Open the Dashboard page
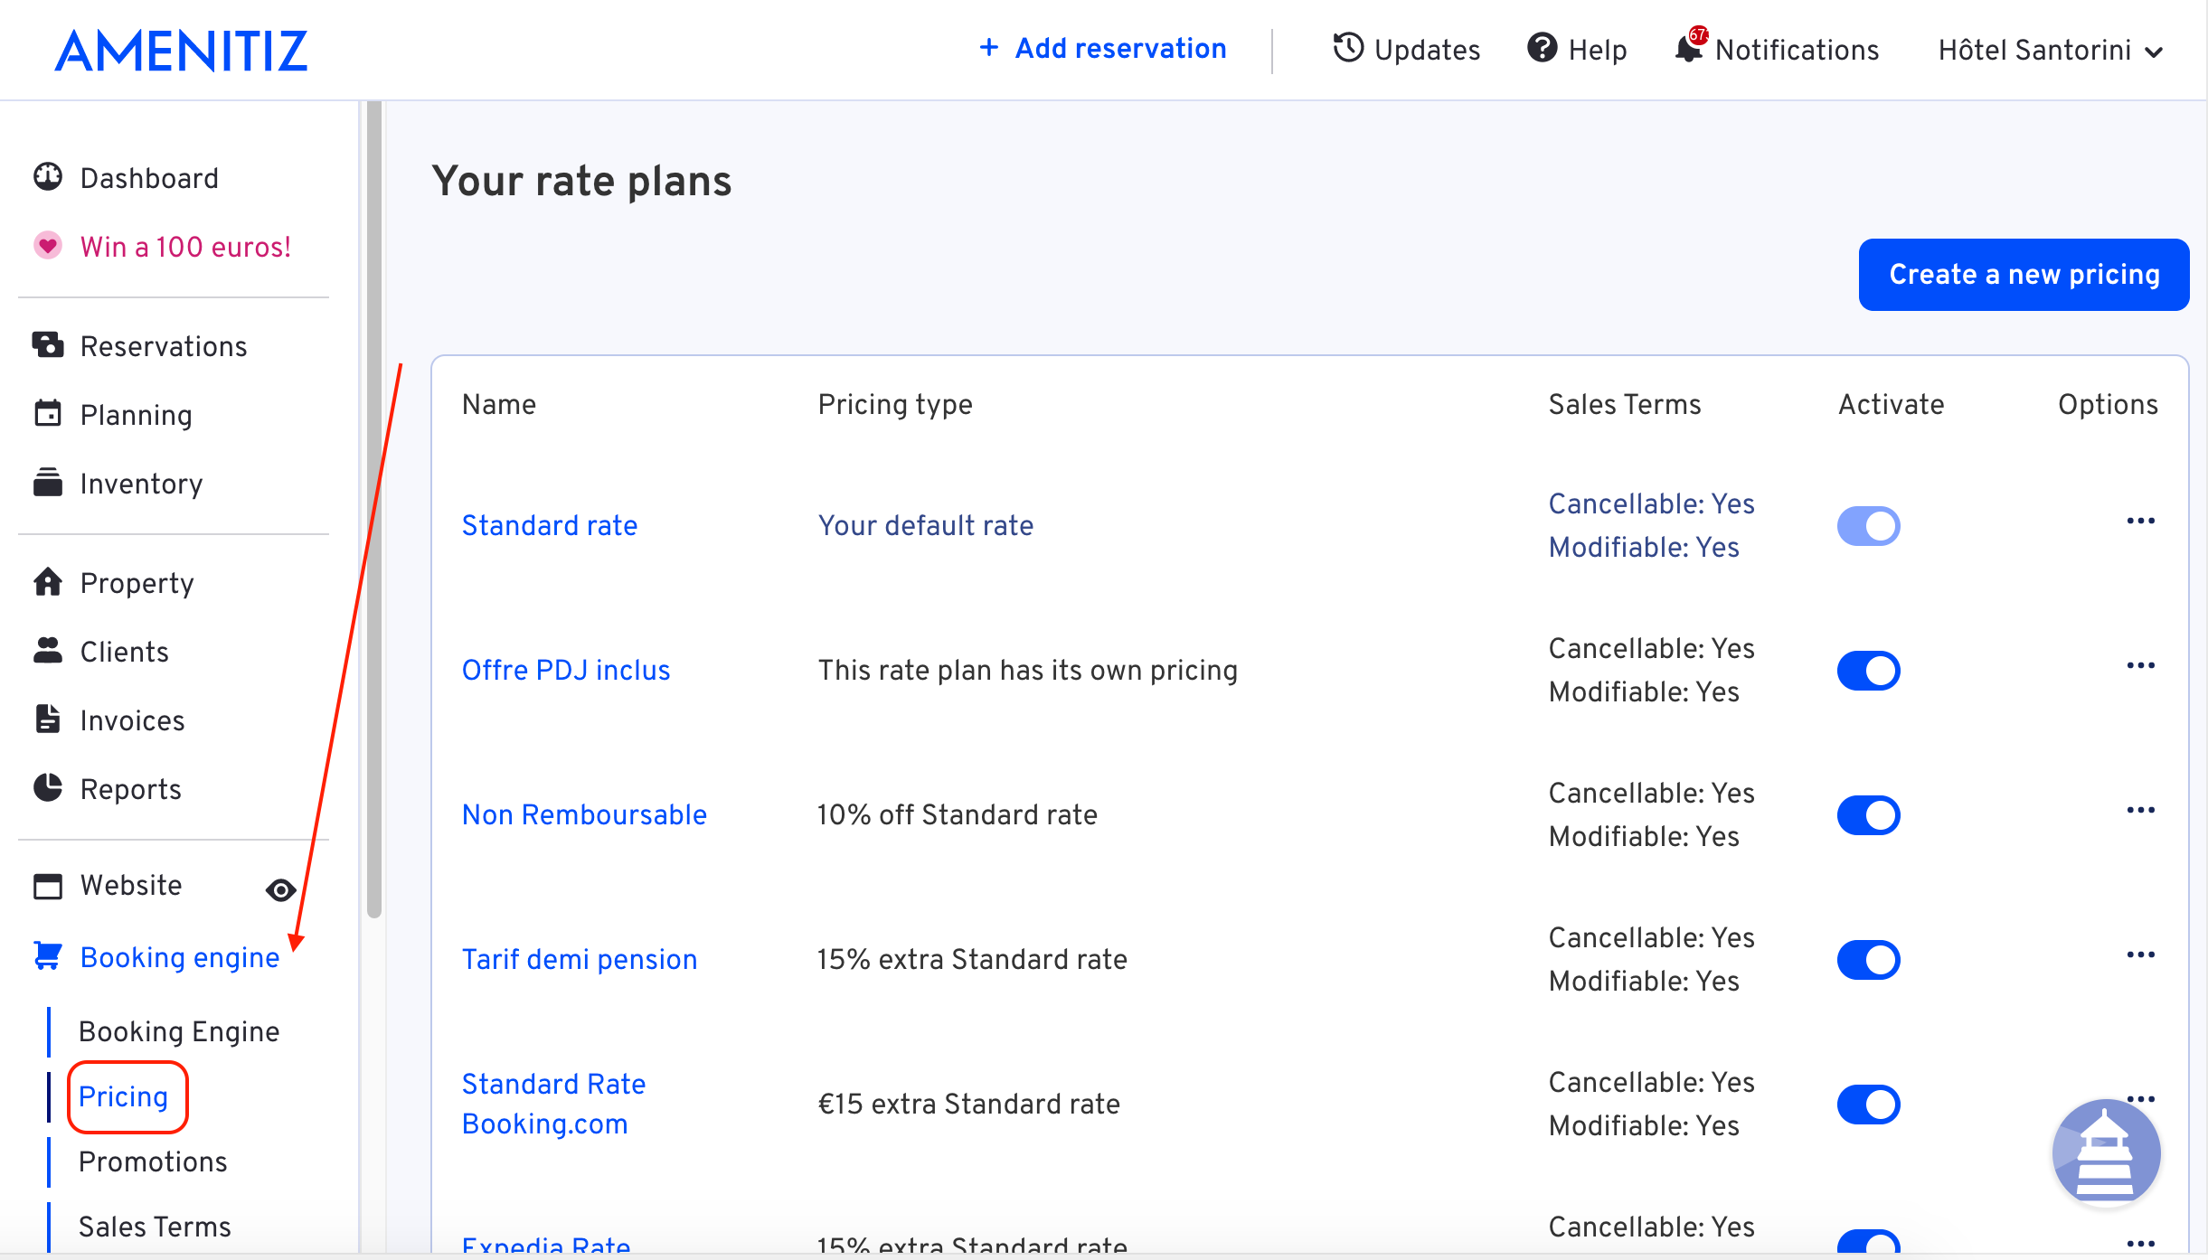Screen dimensions: 2208x1260 [x=149, y=178]
